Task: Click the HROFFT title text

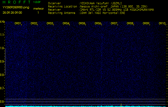Action: (17, 2)
